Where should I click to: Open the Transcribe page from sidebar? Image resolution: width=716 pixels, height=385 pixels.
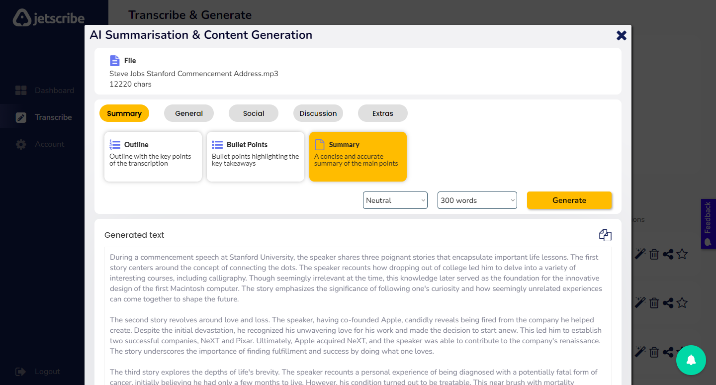53,117
